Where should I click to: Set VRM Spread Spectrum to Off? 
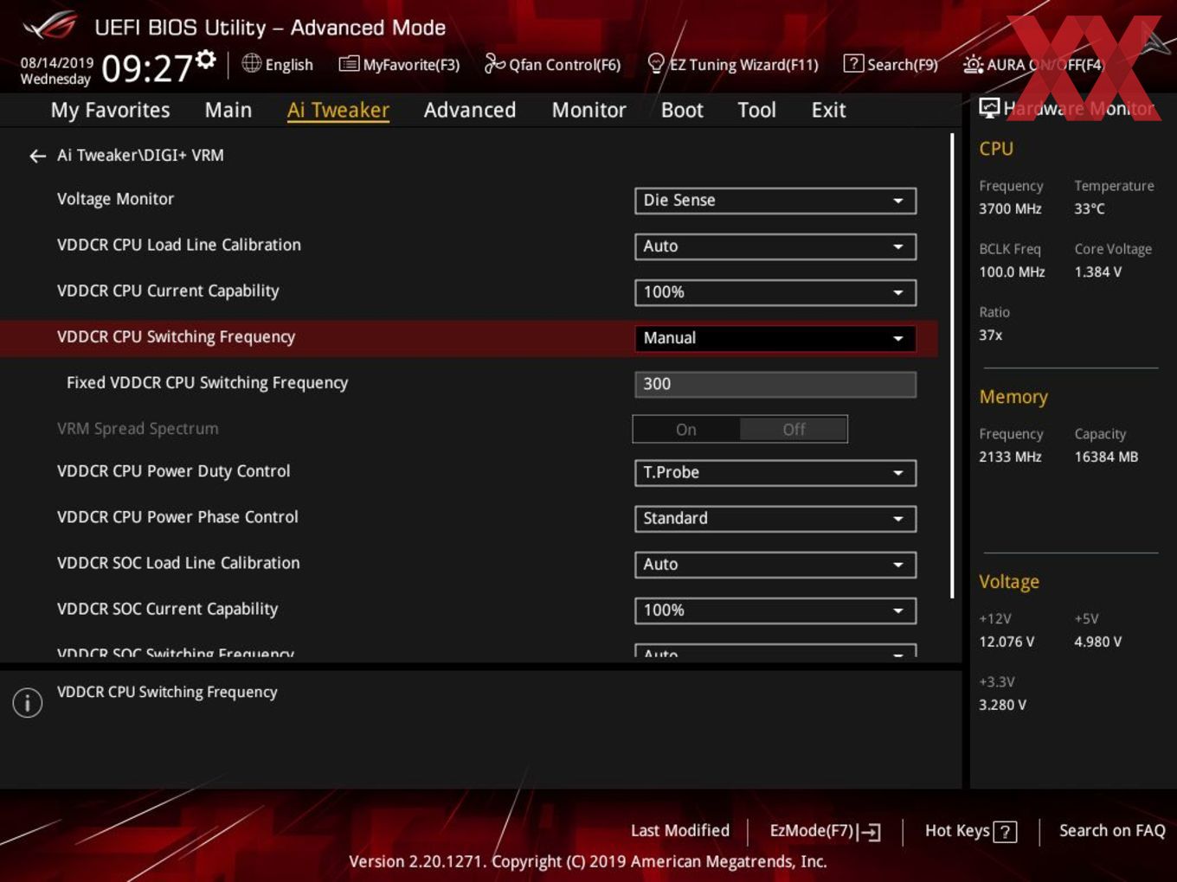794,430
